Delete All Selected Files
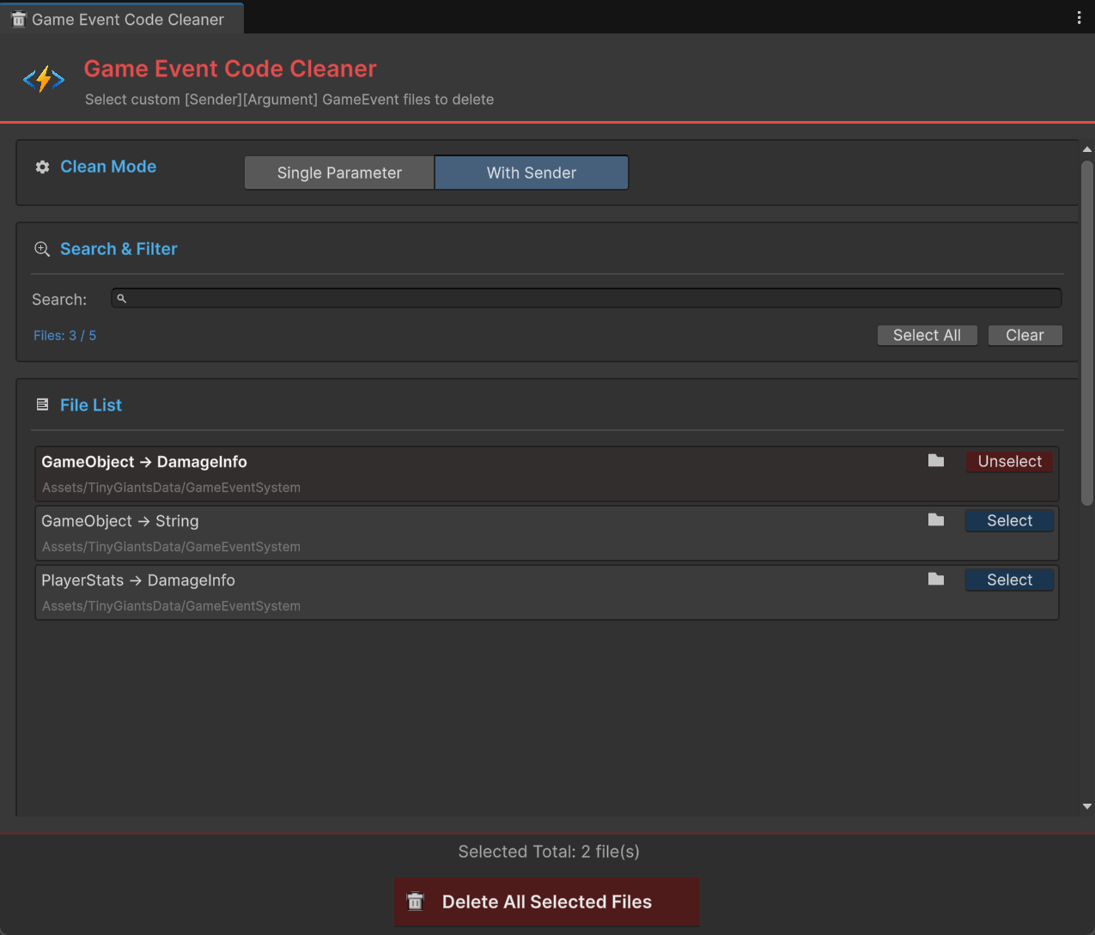Image resolution: width=1095 pixels, height=935 pixels. coord(546,902)
